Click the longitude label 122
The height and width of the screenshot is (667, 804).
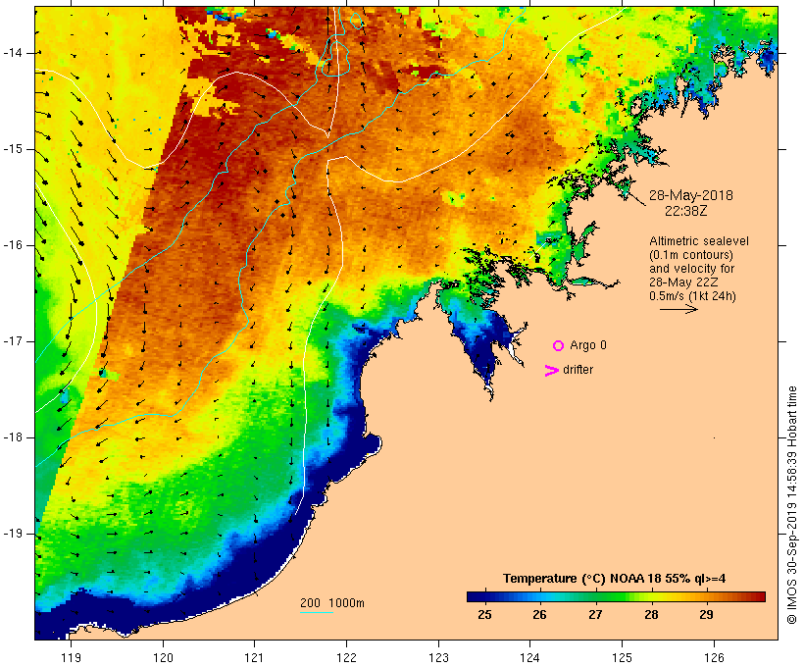click(346, 657)
